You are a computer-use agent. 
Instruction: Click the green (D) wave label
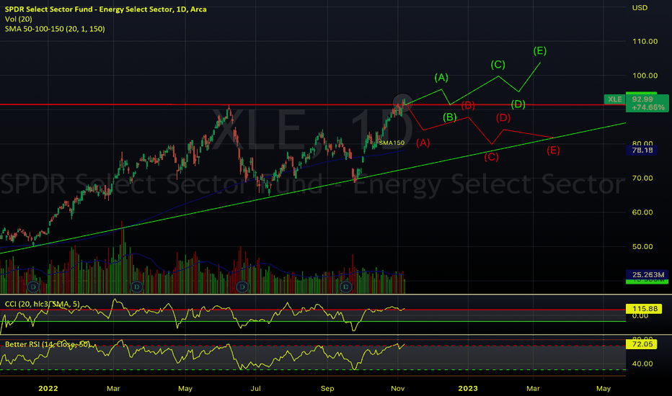tap(518, 104)
